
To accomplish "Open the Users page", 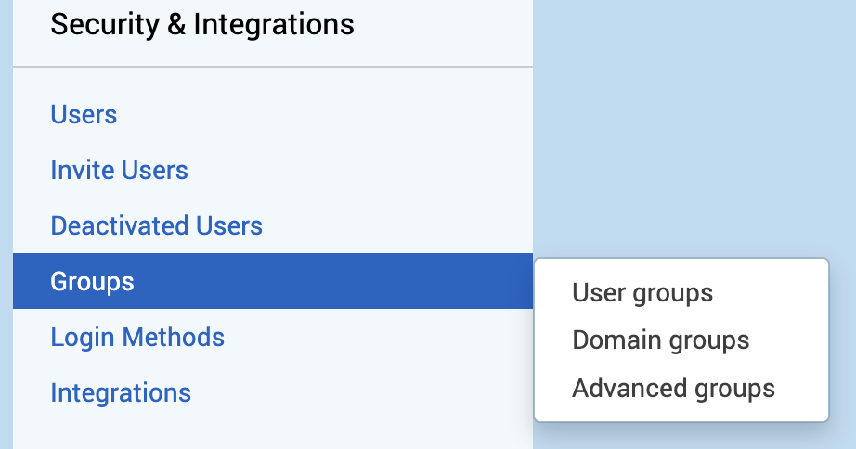I will click(x=84, y=115).
